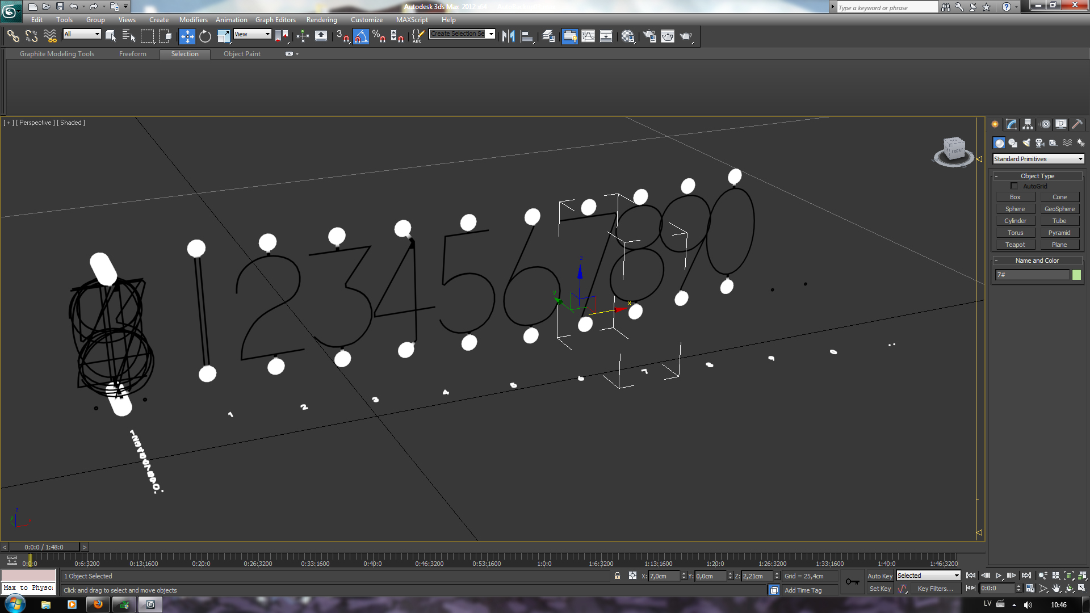Open the Standard Primitives dropdown
Image resolution: width=1090 pixels, height=613 pixels.
click(x=1038, y=159)
